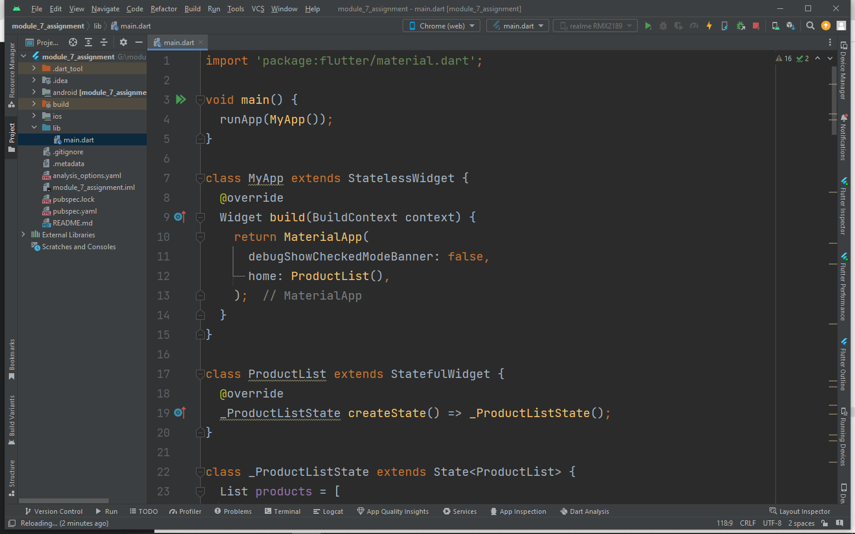855x534 pixels.
Task: Click the overriding method gutter icon on line 9
Action: coord(180,217)
